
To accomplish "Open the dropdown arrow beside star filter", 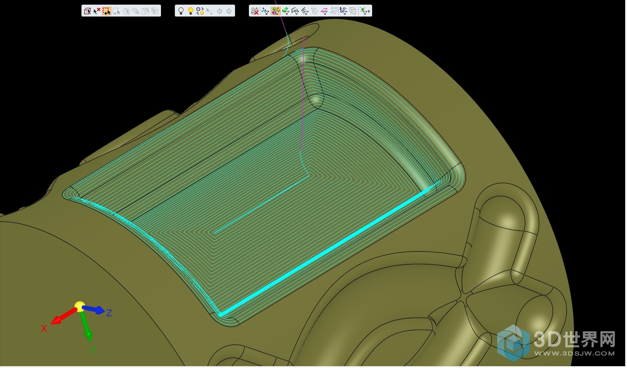I will click(369, 11).
